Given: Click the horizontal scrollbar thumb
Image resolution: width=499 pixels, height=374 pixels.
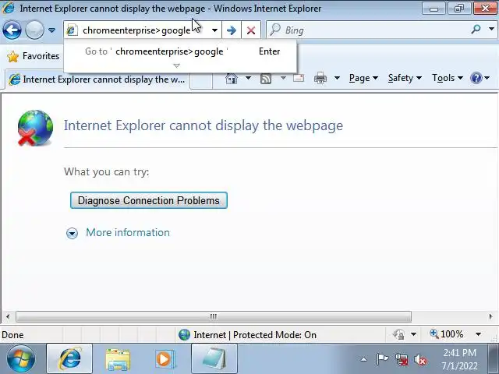Looking at the screenshot, I should (214, 316).
